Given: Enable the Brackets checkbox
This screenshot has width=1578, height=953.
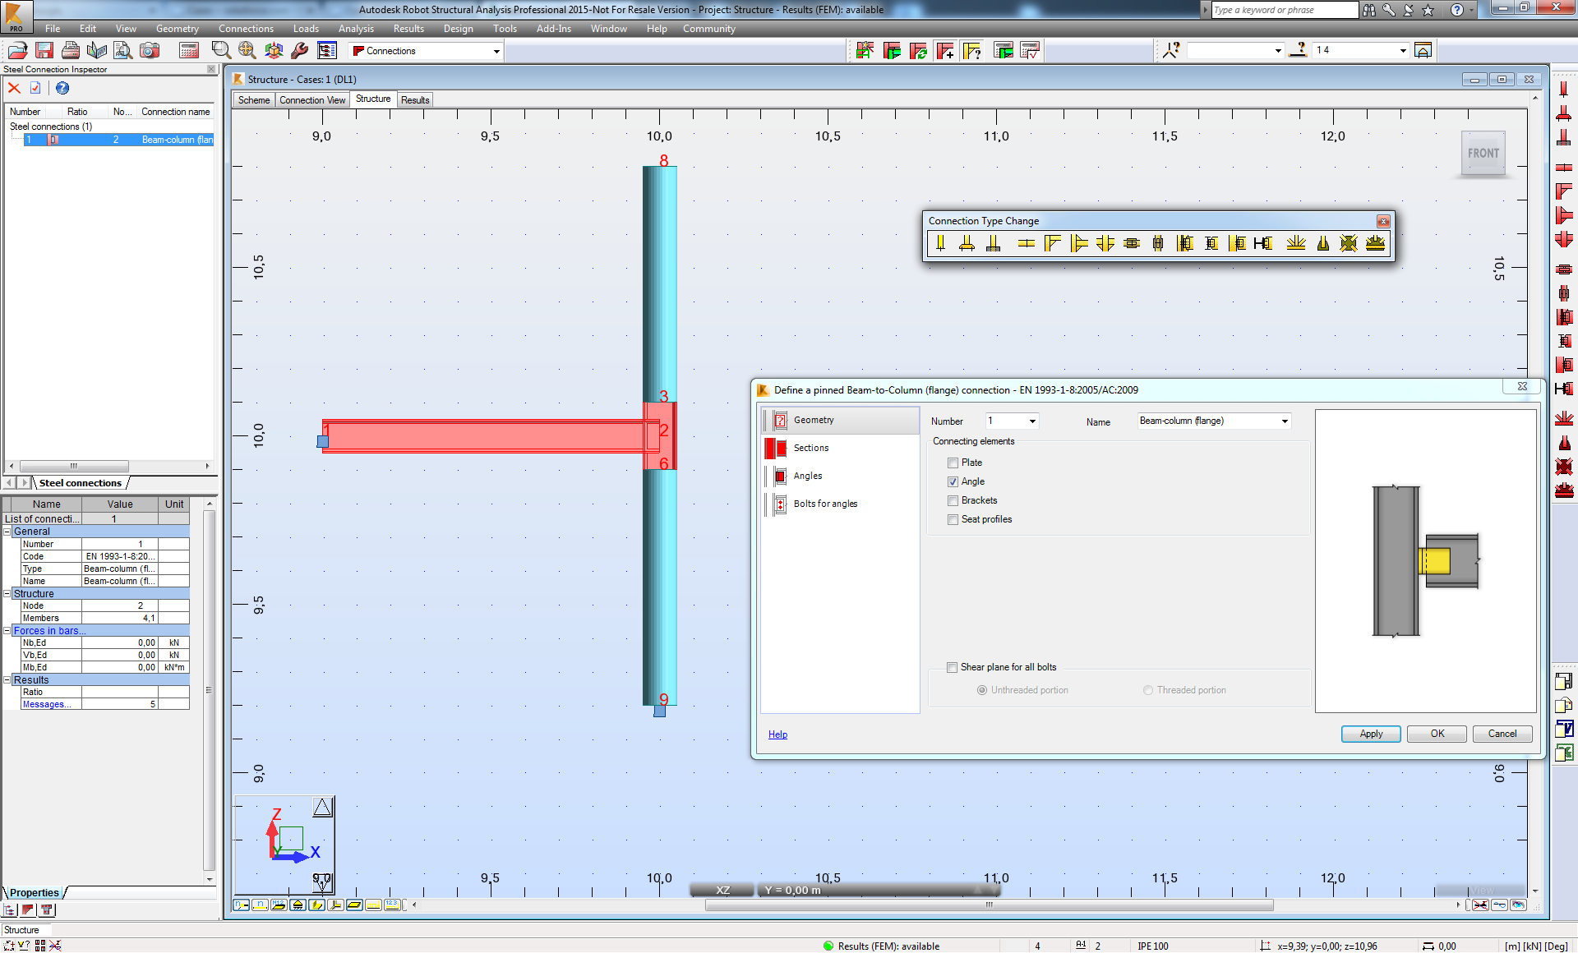Looking at the screenshot, I should point(953,500).
